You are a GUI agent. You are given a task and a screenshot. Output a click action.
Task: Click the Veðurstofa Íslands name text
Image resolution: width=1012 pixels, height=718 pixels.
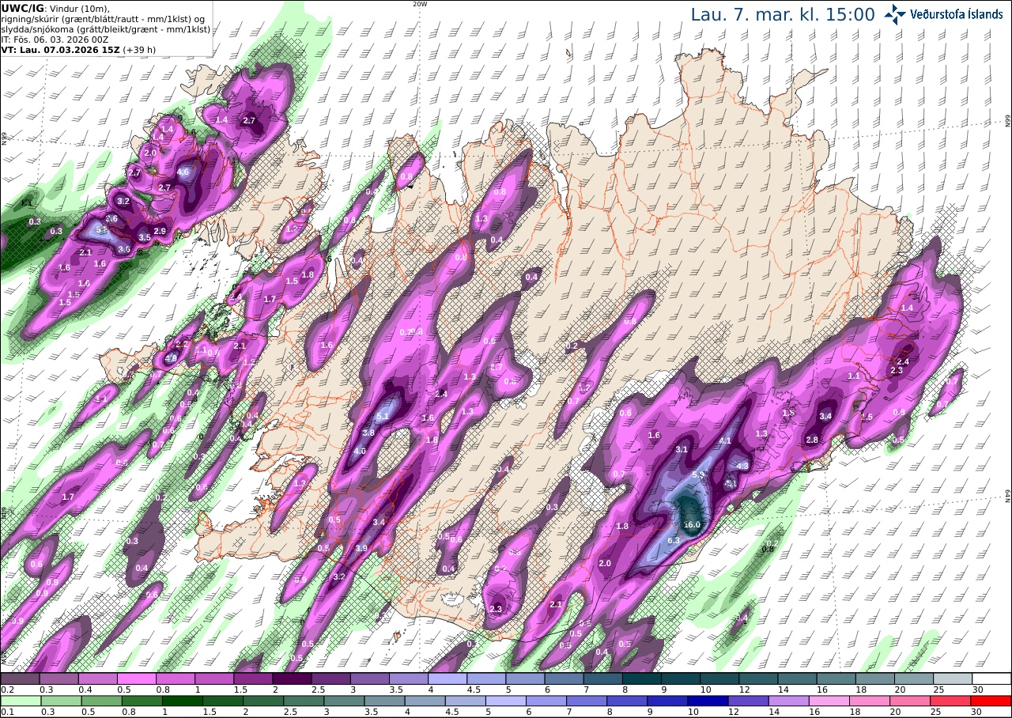957,14
